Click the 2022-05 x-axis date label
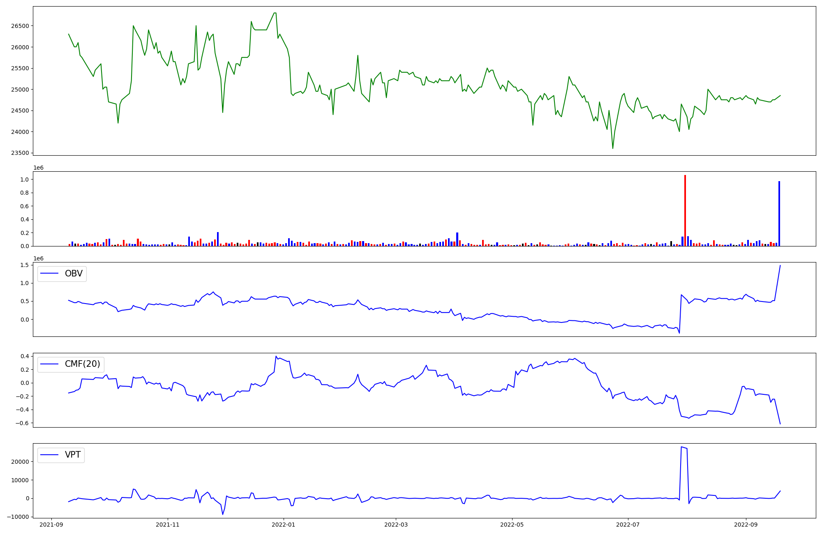 pos(512,524)
